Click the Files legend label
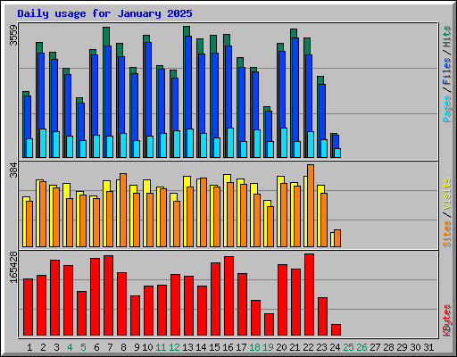457x357 pixels. [x=446, y=71]
